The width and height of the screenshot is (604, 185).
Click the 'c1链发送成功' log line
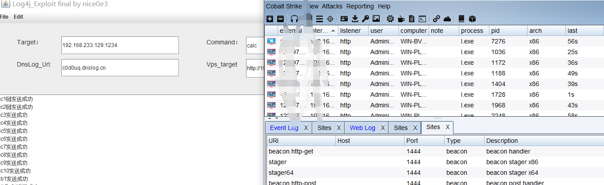16,99
